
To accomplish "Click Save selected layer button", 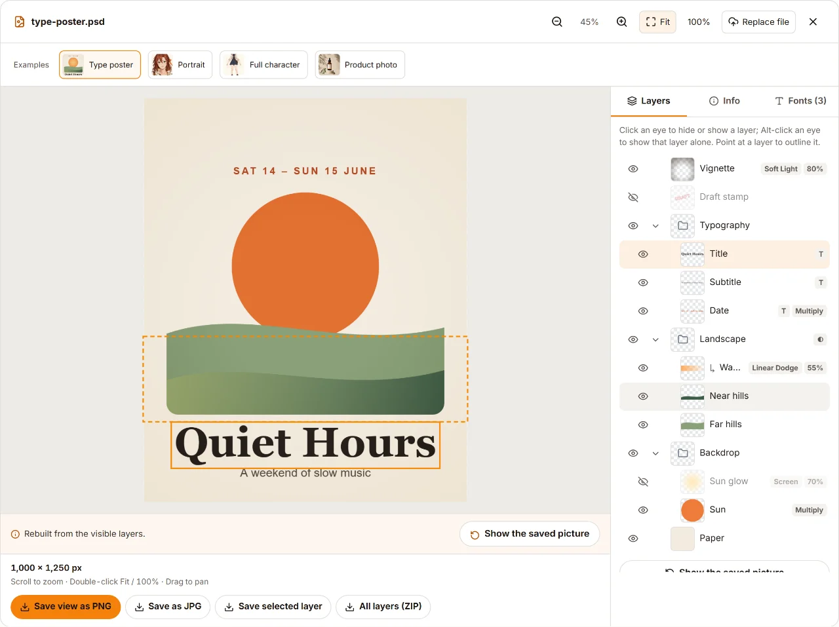I will pyautogui.click(x=273, y=607).
